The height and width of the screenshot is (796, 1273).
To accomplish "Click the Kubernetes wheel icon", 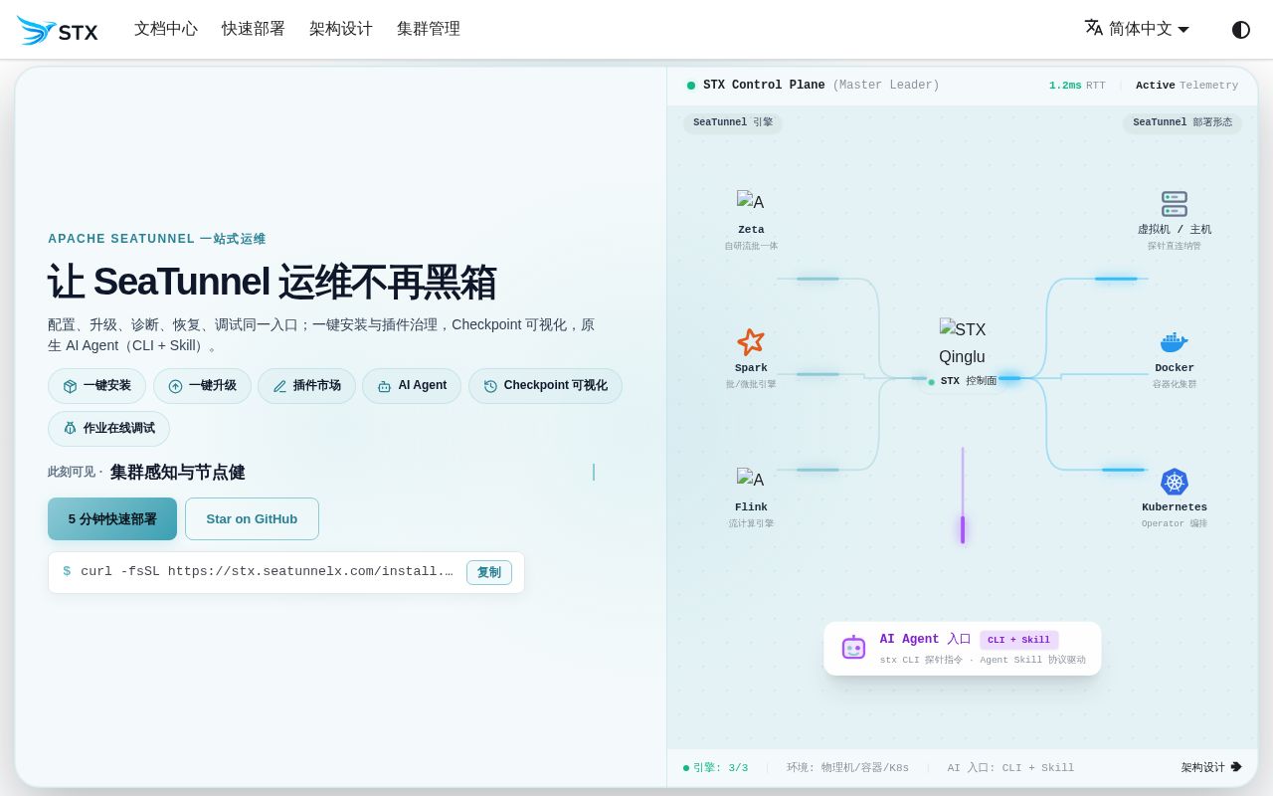I will click(1175, 482).
